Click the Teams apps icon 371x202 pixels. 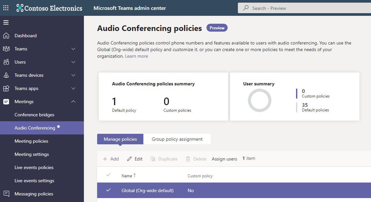[x=6, y=89]
